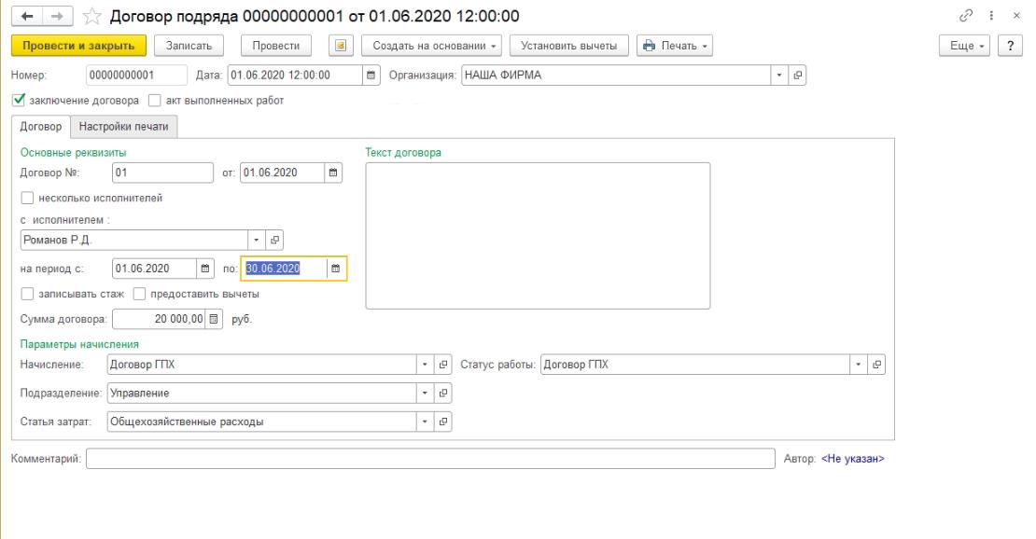Uncheck the 'заключение договора' checkbox

(20, 100)
